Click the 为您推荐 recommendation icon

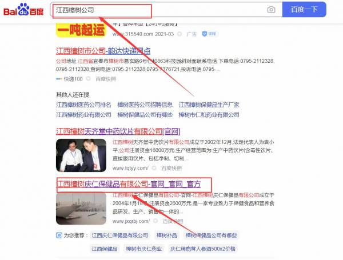[59, 235]
